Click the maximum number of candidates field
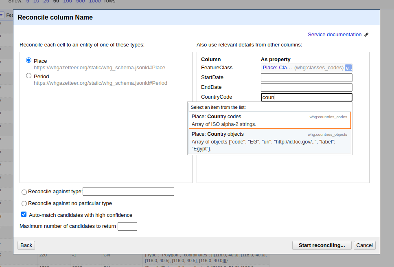This screenshot has height=267, width=394. point(127,226)
